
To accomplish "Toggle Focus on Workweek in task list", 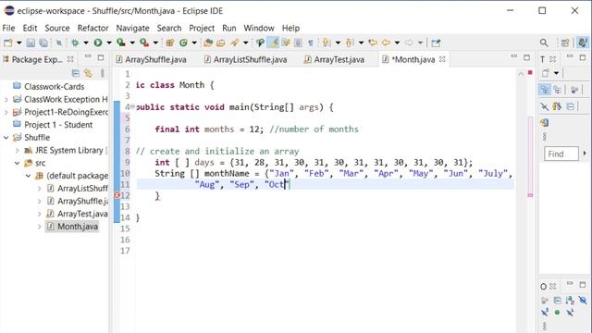I will point(574,90).
